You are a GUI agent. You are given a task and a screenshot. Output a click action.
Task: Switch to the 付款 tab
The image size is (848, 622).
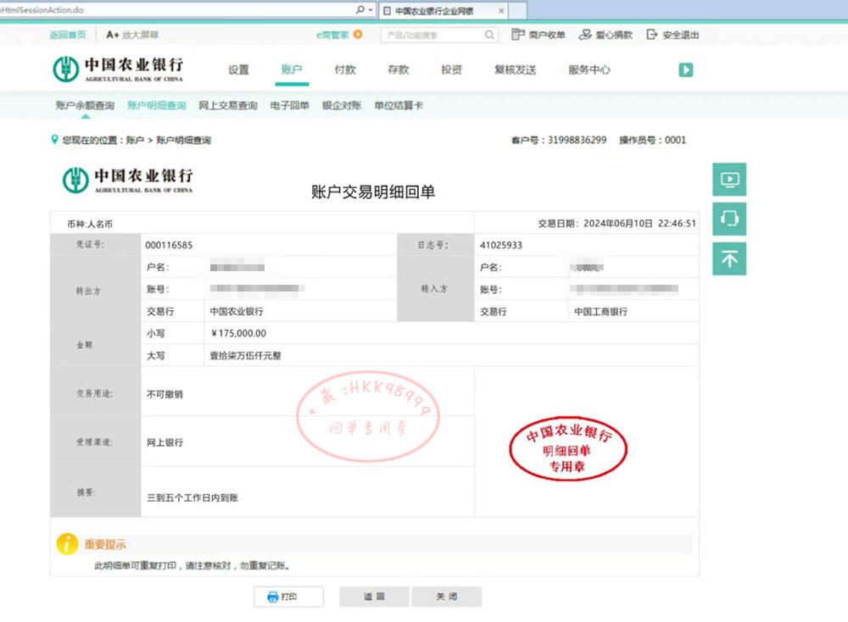[344, 70]
